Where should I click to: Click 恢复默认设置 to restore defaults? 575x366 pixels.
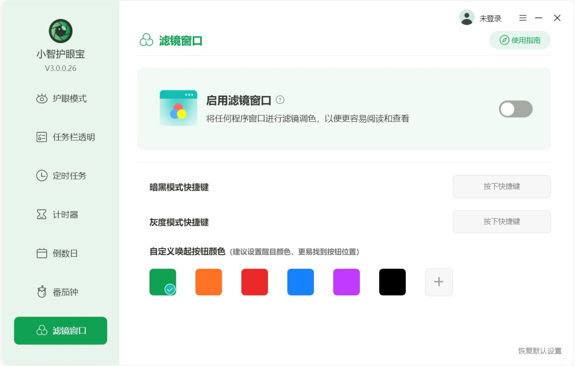coord(540,351)
